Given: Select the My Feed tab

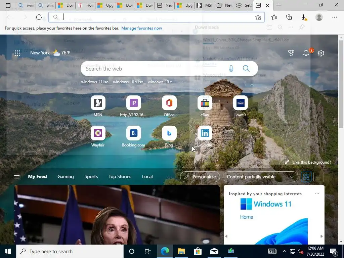Looking at the screenshot, I should [x=37, y=177].
